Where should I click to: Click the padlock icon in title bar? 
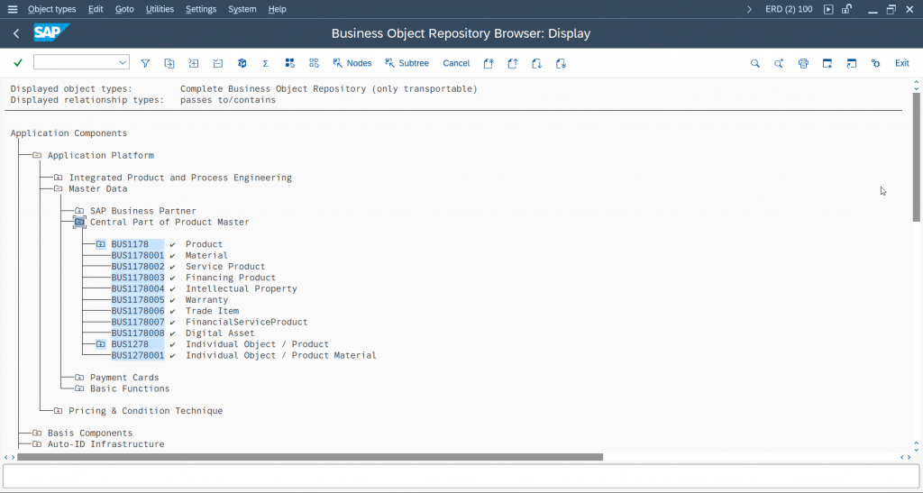coord(847,9)
